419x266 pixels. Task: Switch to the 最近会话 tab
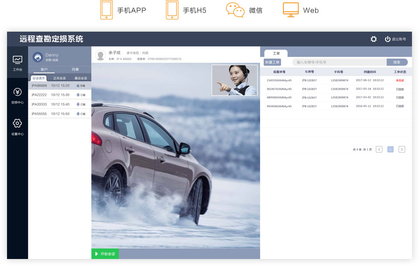(x=81, y=78)
